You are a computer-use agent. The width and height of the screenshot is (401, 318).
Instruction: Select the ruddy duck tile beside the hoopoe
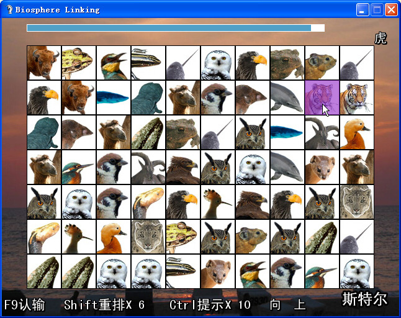114,237
